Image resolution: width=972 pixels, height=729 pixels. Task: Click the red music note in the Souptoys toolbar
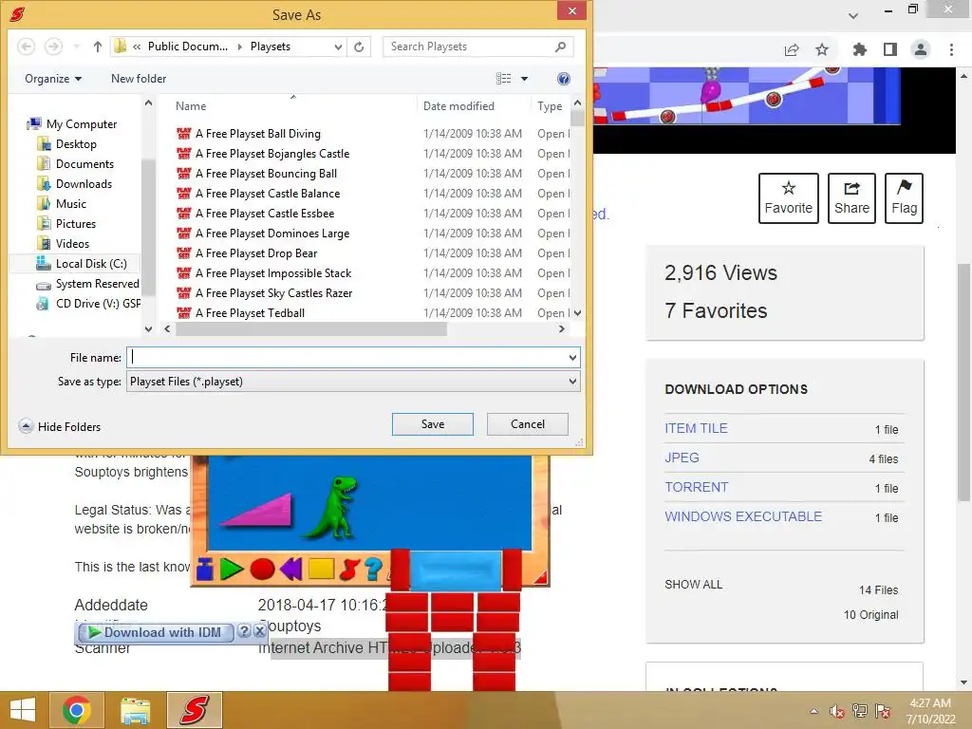click(349, 569)
